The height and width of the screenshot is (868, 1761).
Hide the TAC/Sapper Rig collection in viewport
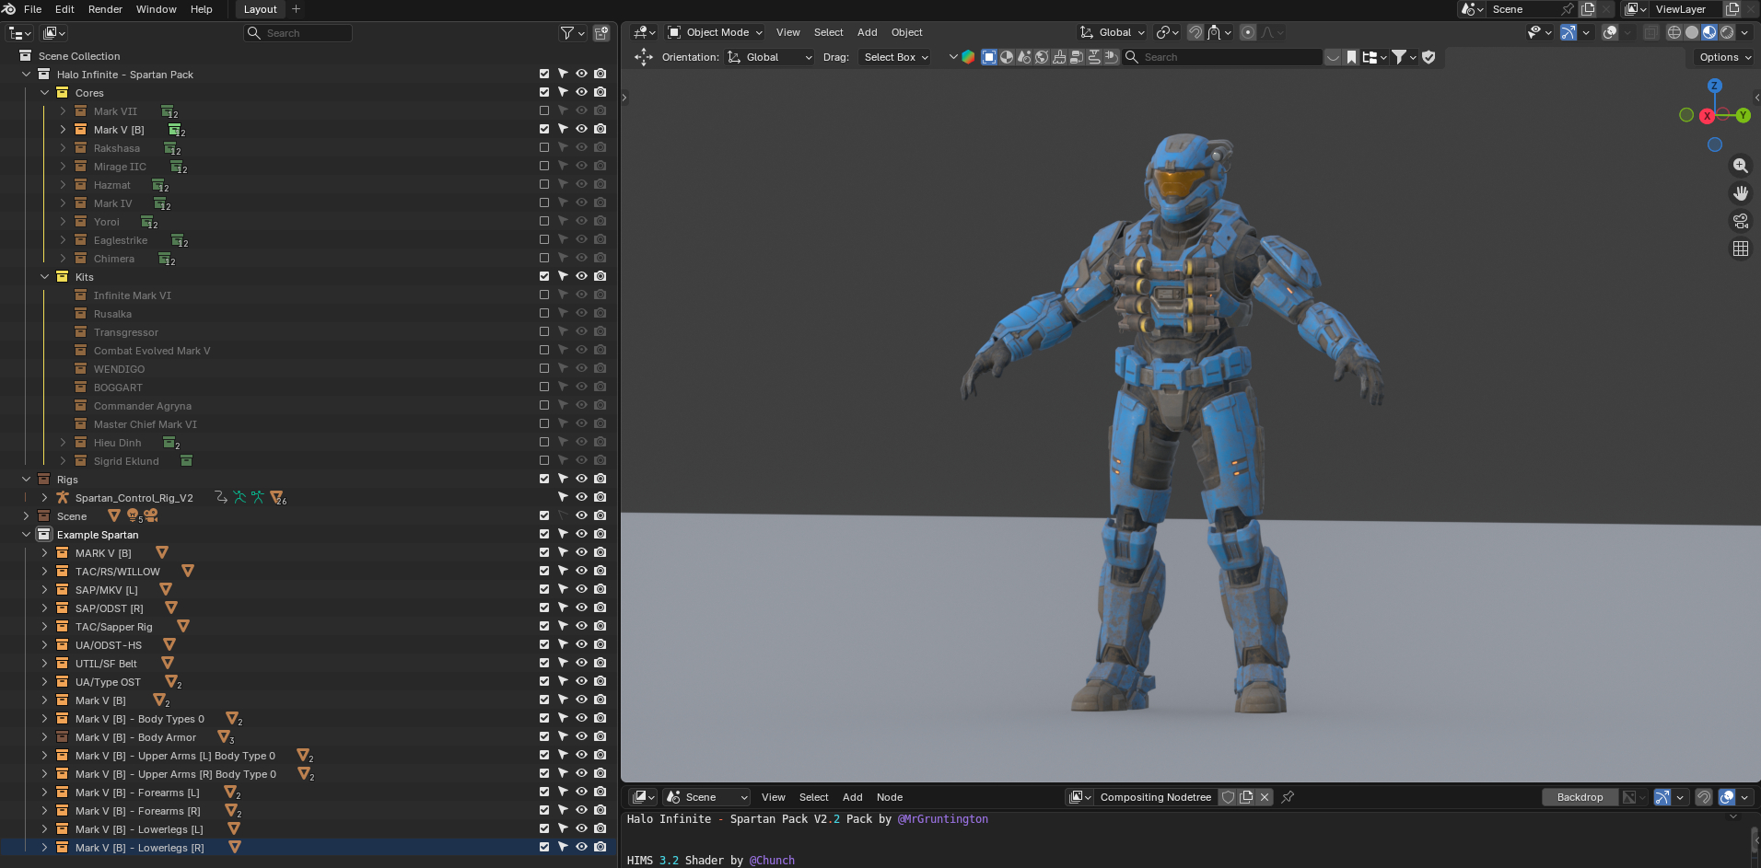581,626
